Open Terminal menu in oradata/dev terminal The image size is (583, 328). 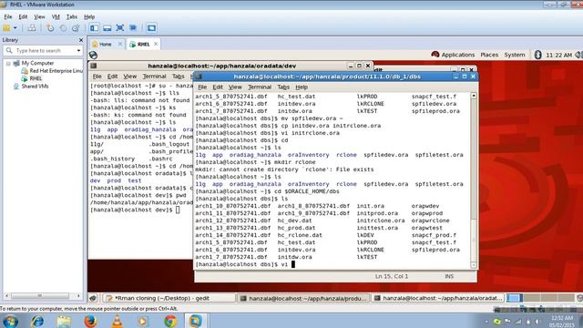click(154, 77)
